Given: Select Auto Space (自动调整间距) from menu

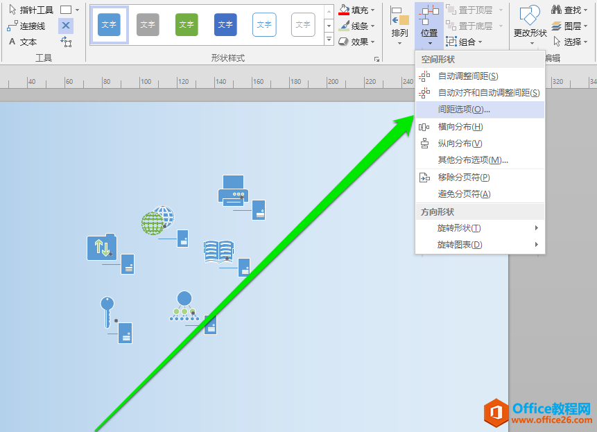Looking at the screenshot, I should point(467,76).
